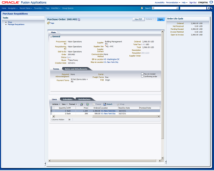Image resolution: width=214 pixels, height=171 pixels.
Task: Open the ship-to V1- New York City link
Action: click(x=111, y=62)
